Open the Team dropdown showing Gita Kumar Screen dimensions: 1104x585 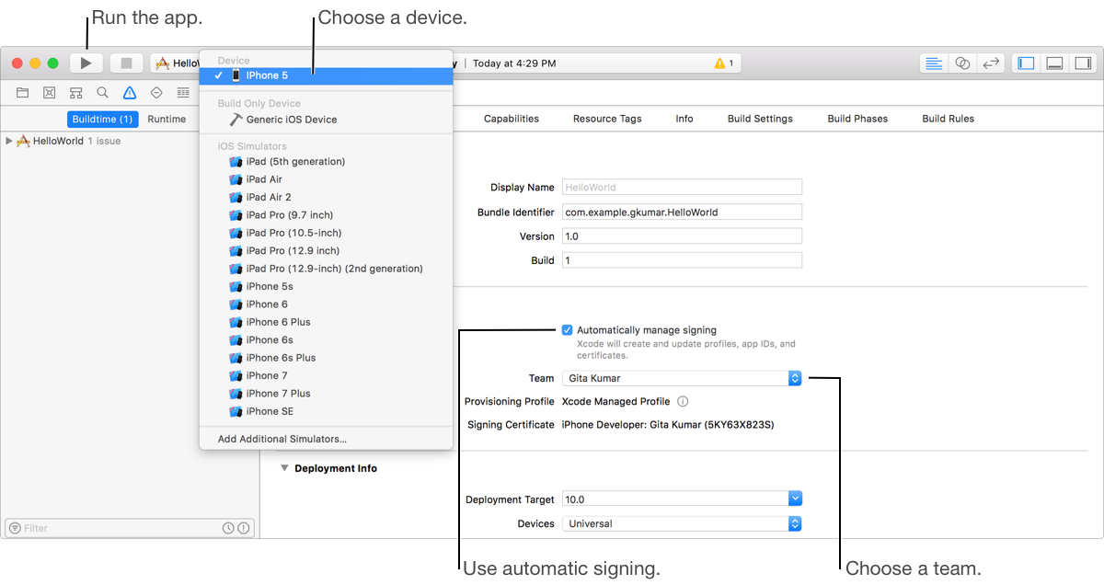point(682,378)
